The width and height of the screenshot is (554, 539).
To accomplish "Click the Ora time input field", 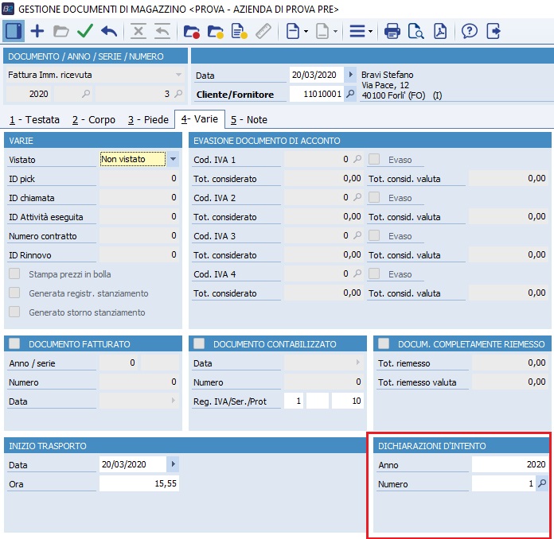I will click(x=139, y=483).
